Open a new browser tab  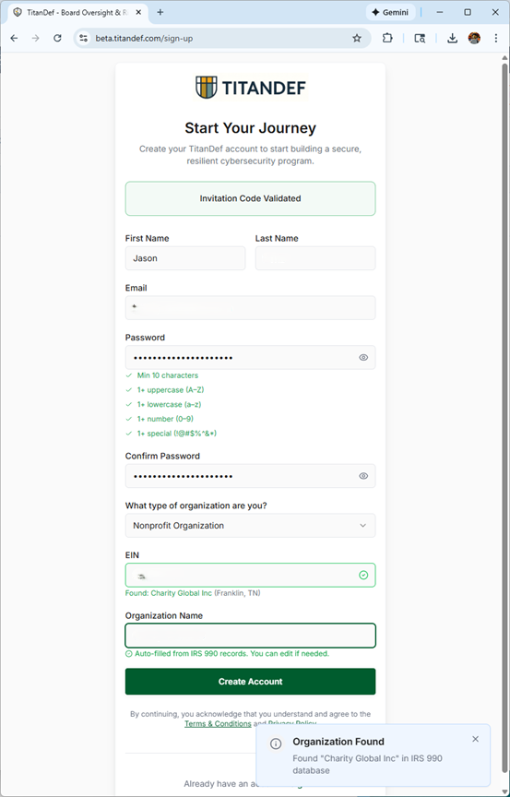[160, 12]
